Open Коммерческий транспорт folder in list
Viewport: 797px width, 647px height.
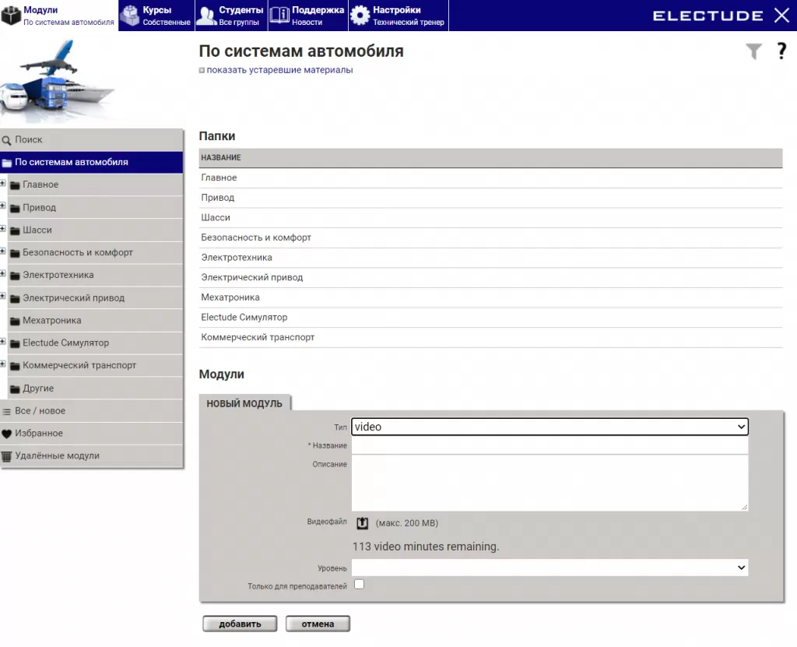click(258, 338)
